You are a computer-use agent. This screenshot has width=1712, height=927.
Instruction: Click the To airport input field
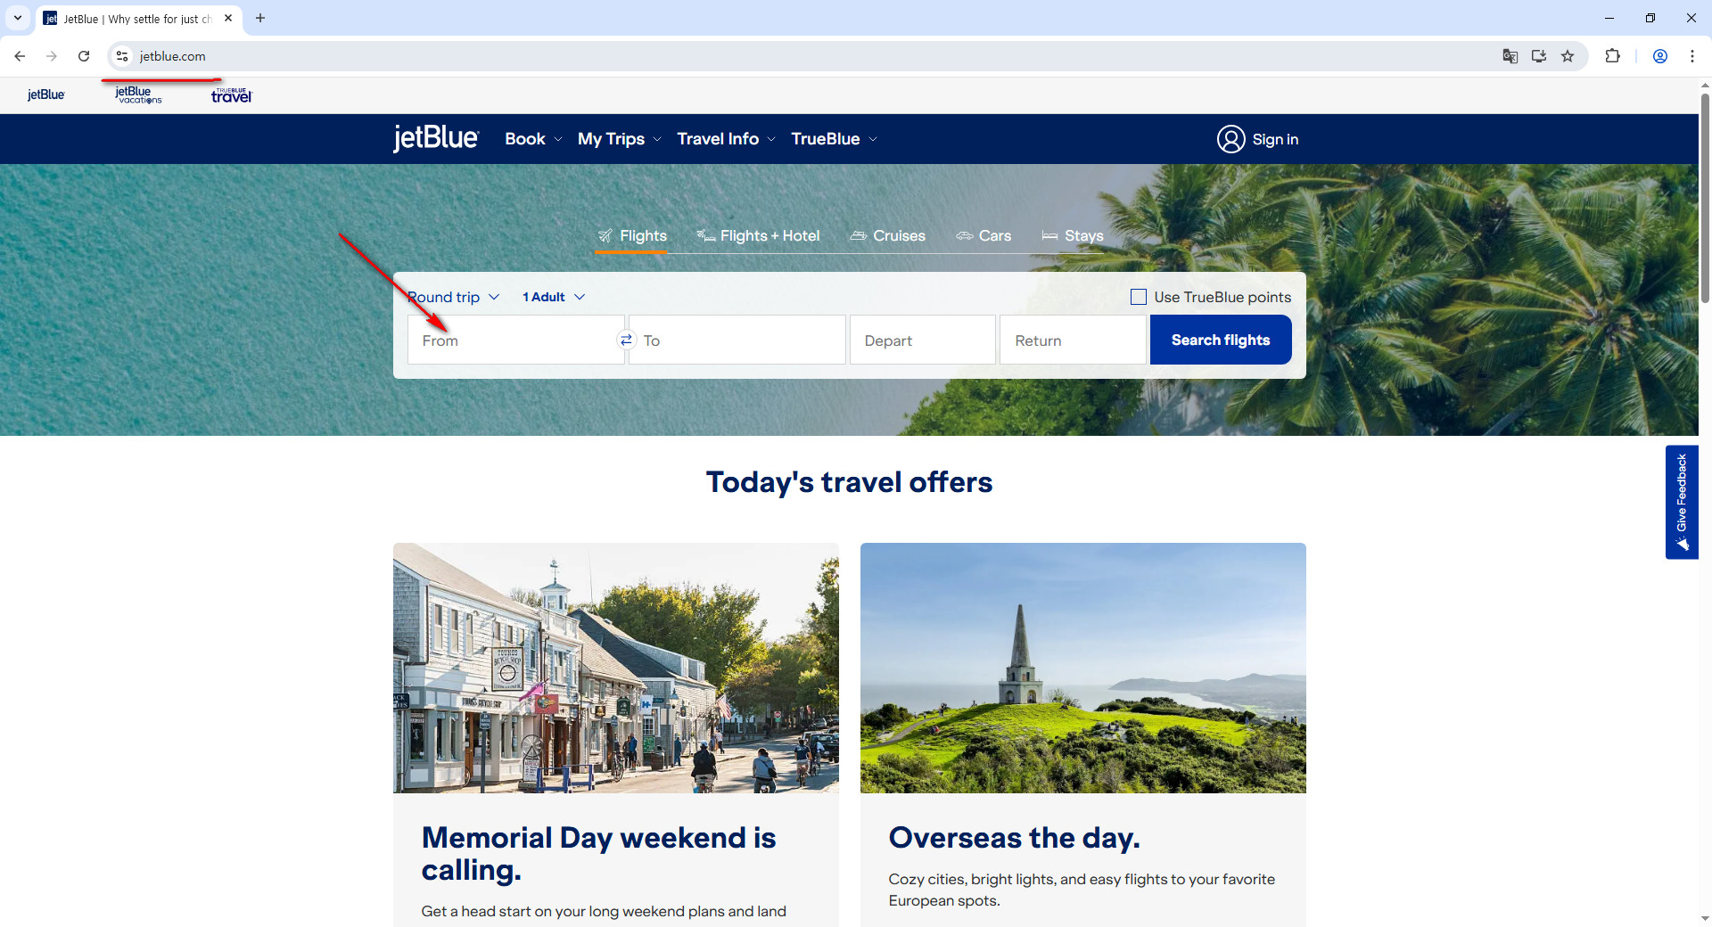tap(737, 340)
